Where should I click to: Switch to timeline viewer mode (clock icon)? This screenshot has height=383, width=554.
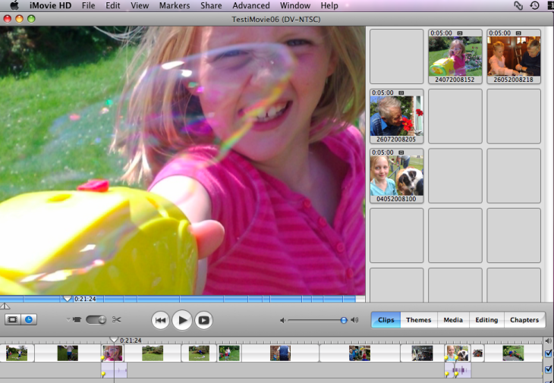[29, 320]
